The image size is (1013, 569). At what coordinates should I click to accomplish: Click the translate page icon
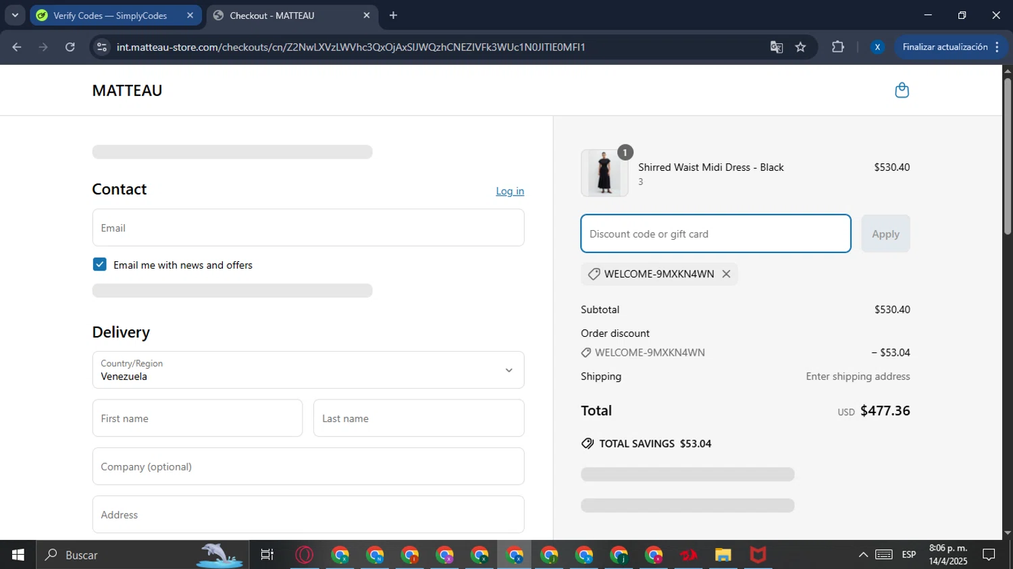point(777,47)
